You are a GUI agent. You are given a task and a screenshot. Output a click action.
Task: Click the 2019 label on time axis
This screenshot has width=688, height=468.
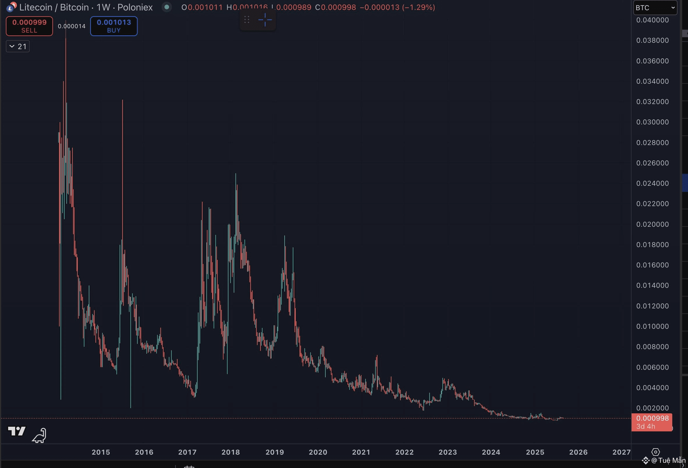(275, 452)
